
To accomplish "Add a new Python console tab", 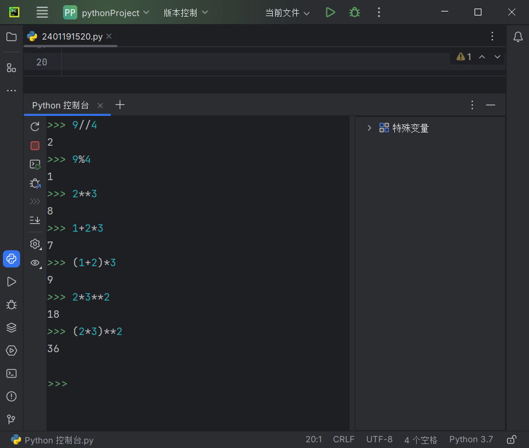I will (120, 104).
